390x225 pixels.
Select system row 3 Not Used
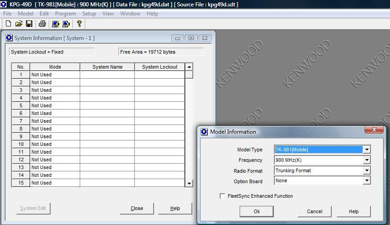coord(55,90)
